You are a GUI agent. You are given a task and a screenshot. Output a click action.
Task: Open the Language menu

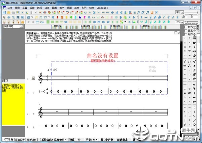(x=102, y=8)
